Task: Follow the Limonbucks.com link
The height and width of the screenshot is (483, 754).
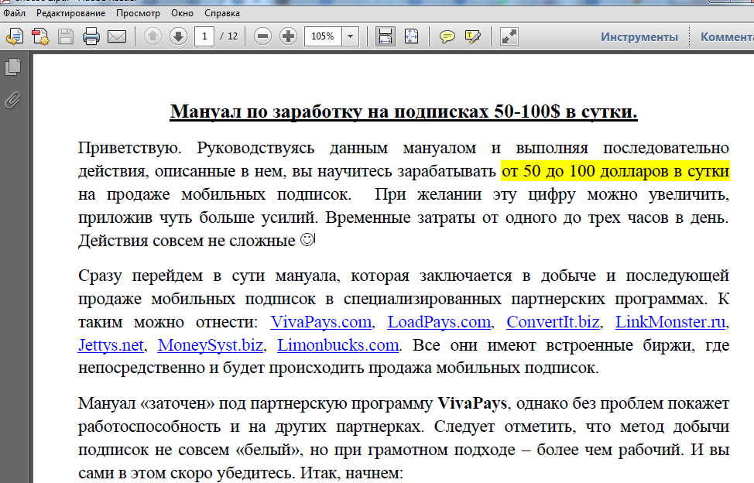Action: [338, 344]
